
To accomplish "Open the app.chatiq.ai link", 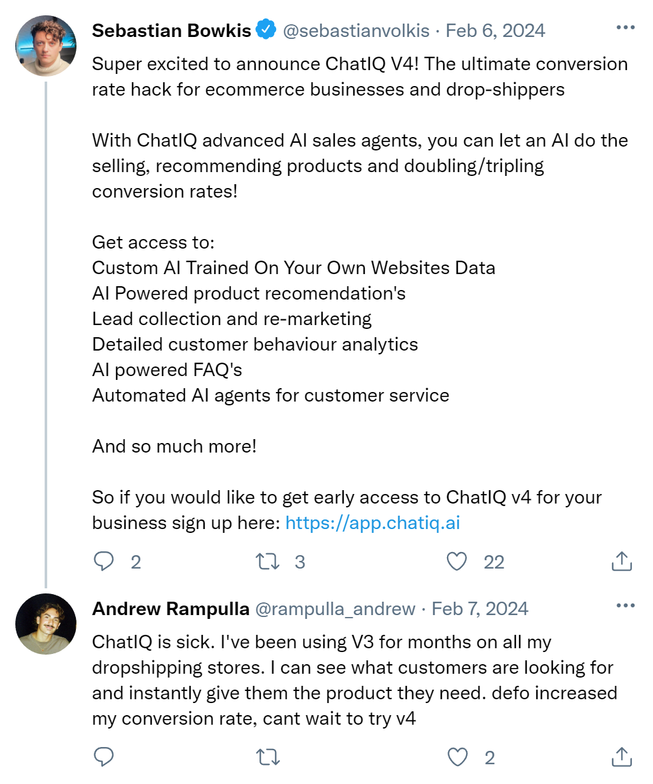I will click(x=372, y=523).
